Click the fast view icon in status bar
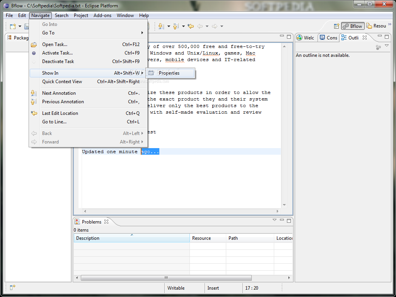Screen dimensions: 396x297 13,287
